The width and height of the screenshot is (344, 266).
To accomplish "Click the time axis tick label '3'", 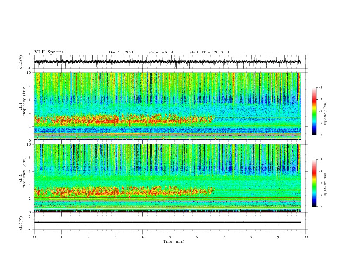I will 116,237.
